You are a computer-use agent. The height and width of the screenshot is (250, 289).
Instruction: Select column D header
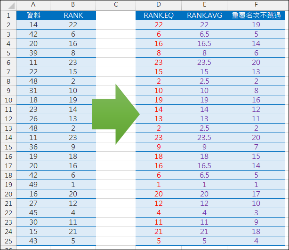(x=159, y=5)
